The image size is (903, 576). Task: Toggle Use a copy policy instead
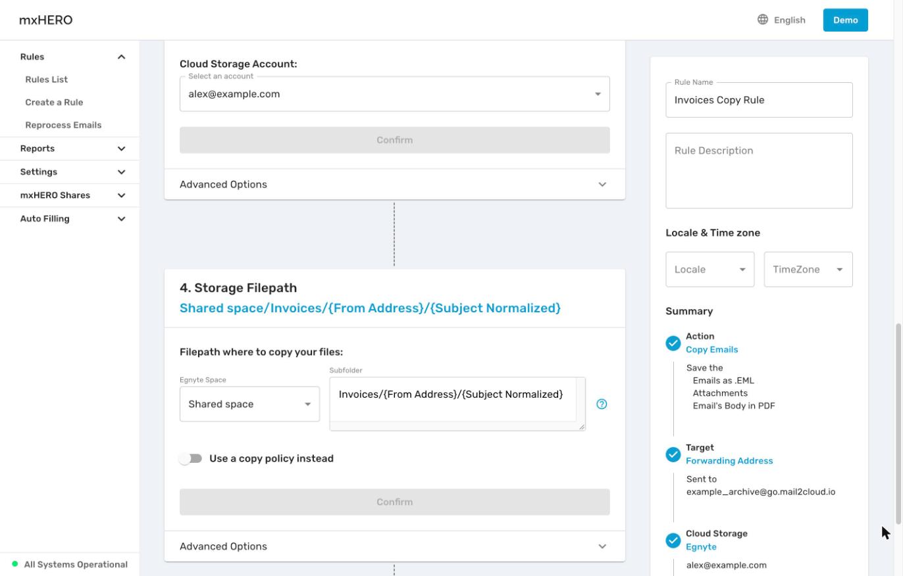click(191, 458)
